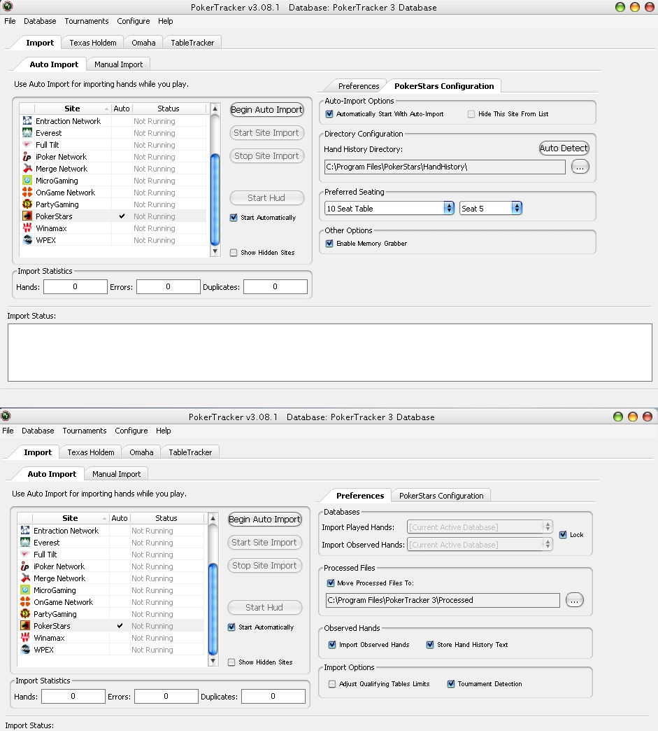Viewport: 658px width, 731px height.
Task: Click the Hand History Directory path field
Action: [445, 167]
